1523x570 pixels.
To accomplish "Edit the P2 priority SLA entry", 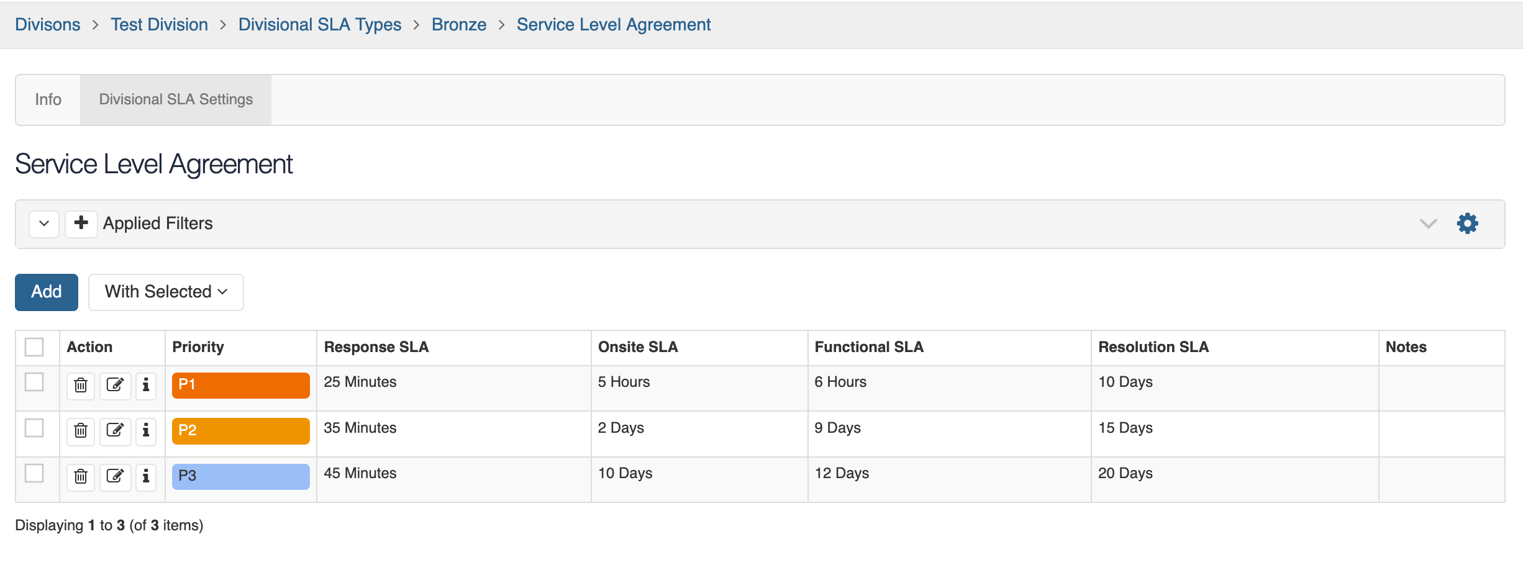I will click(x=115, y=431).
